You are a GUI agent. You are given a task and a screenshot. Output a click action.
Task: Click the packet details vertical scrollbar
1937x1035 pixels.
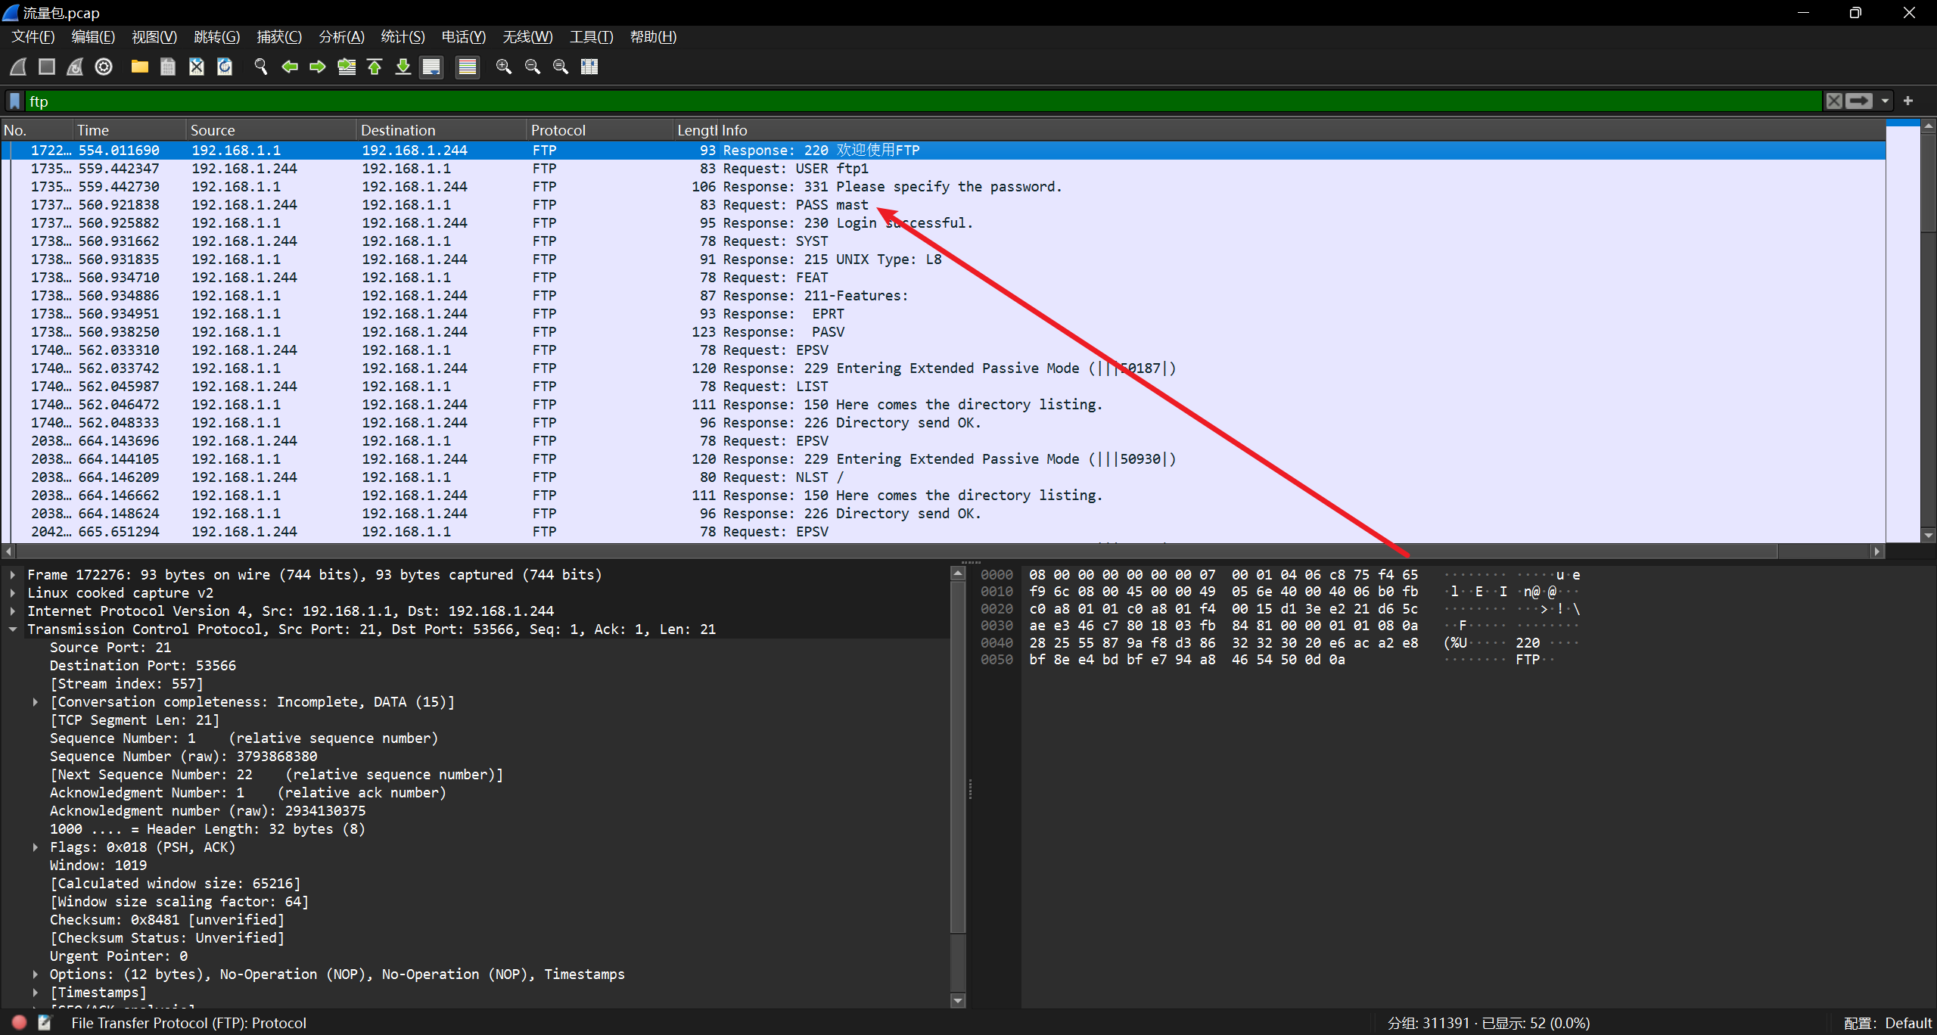[958, 757]
